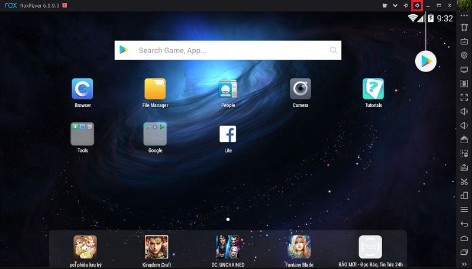Click the floating Google Play button
This screenshot has width=472, height=269.
(x=425, y=61)
